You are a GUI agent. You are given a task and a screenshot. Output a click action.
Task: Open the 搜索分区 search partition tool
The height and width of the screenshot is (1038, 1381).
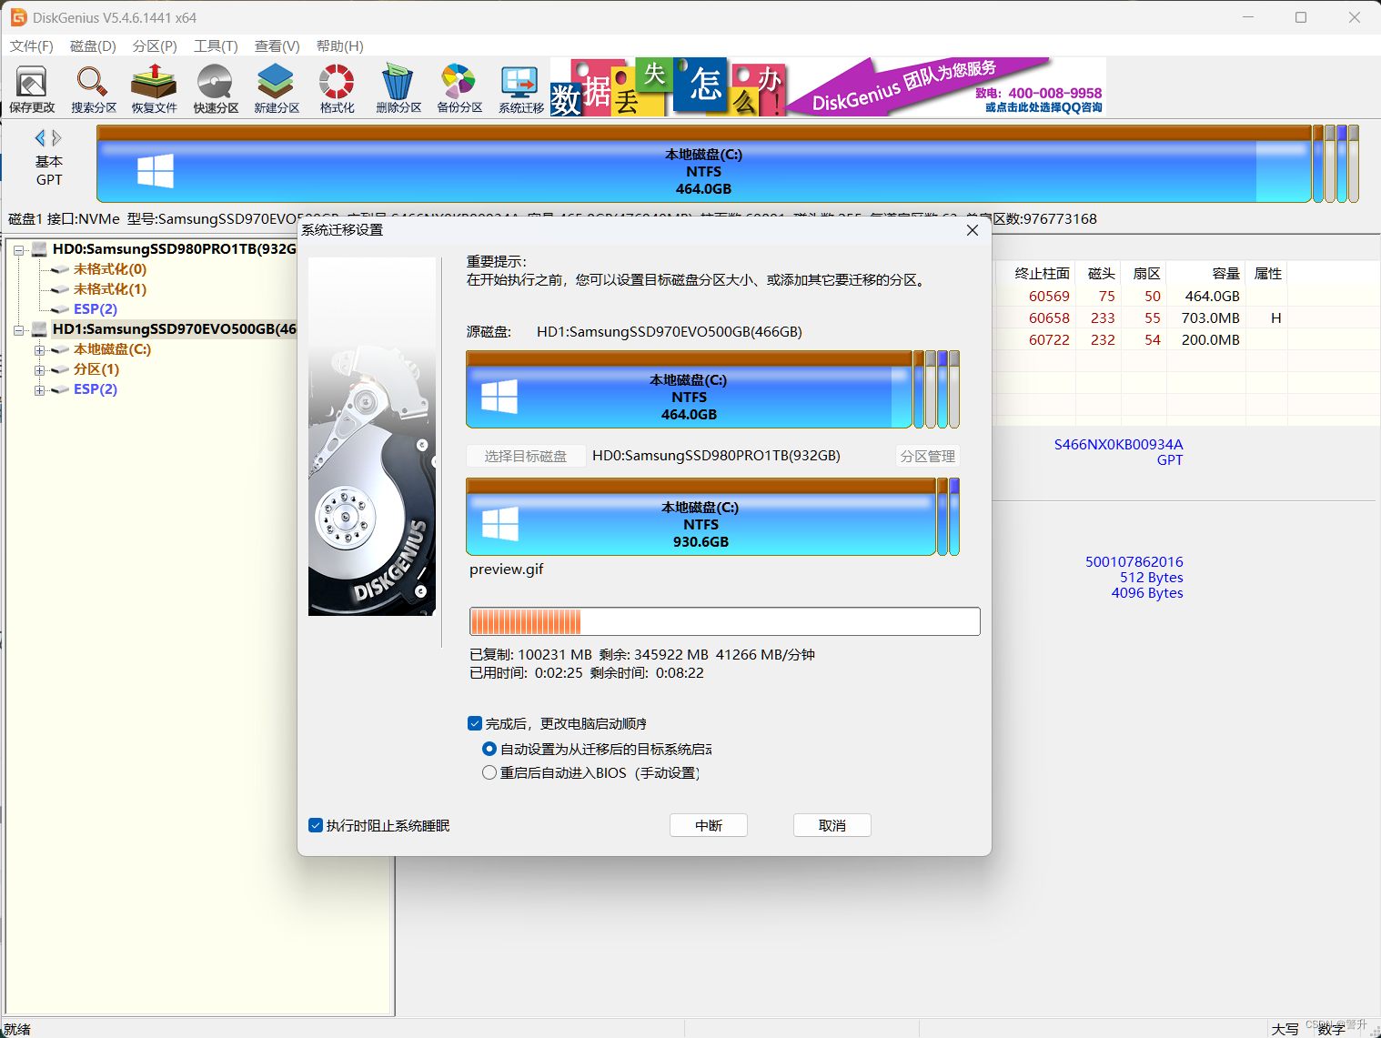pyautogui.click(x=94, y=89)
